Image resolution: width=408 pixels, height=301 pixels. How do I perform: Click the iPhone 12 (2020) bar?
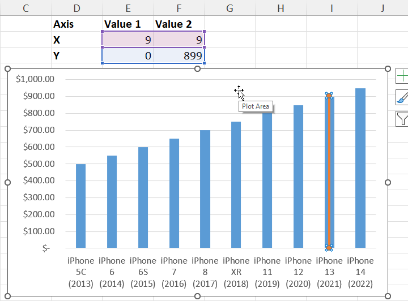coord(298,177)
